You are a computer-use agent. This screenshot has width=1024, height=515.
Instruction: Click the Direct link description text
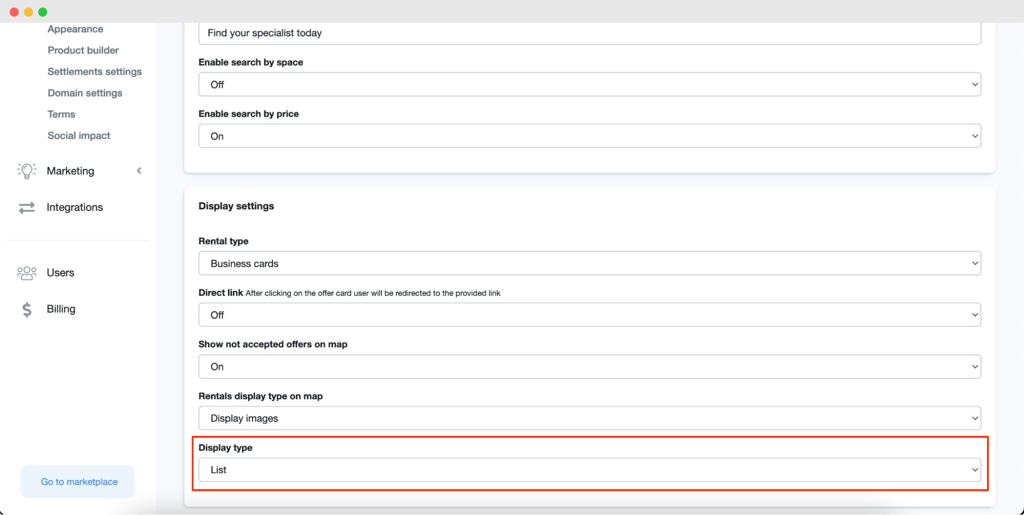coord(373,293)
